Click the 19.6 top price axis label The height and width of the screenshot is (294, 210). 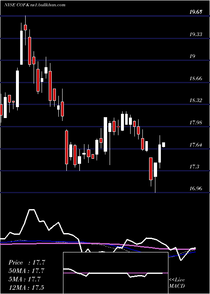click(196, 12)
